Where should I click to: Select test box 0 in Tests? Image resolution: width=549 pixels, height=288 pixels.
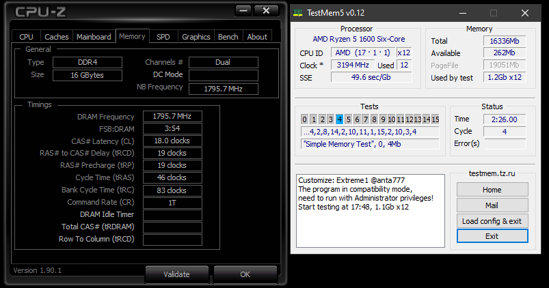[305, 119]
